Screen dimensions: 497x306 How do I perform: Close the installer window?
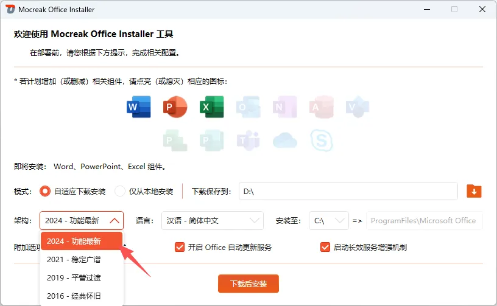(482, 9)
